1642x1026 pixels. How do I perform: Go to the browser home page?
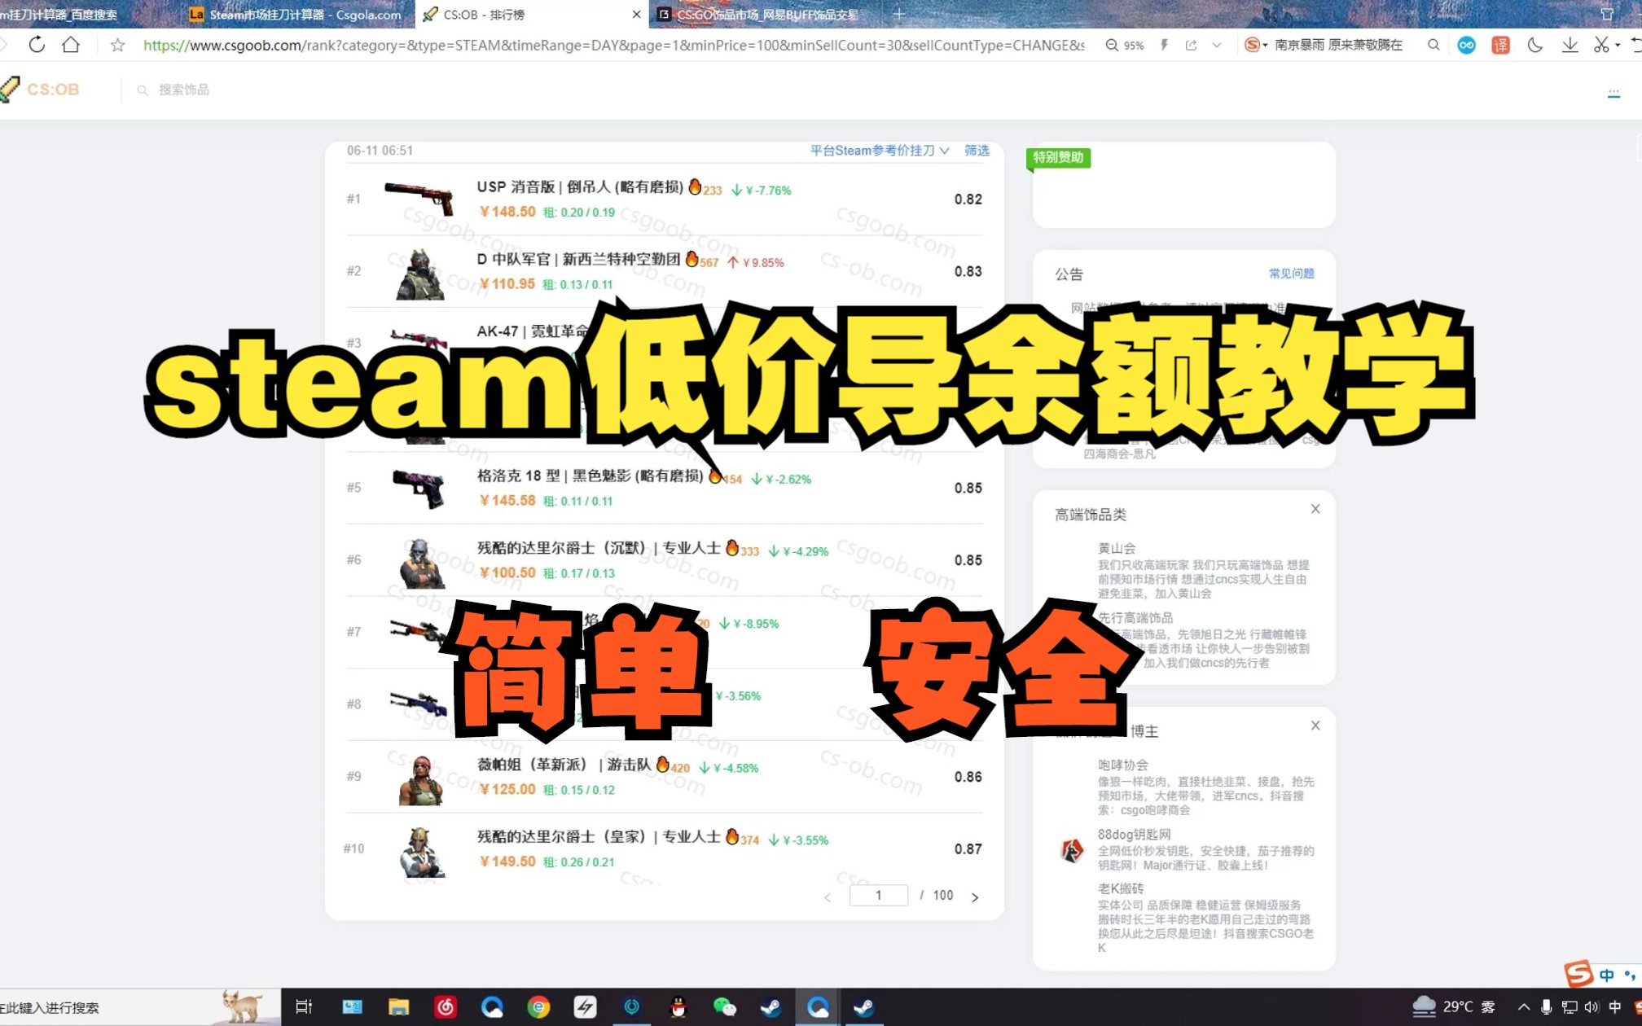[71, 45]
